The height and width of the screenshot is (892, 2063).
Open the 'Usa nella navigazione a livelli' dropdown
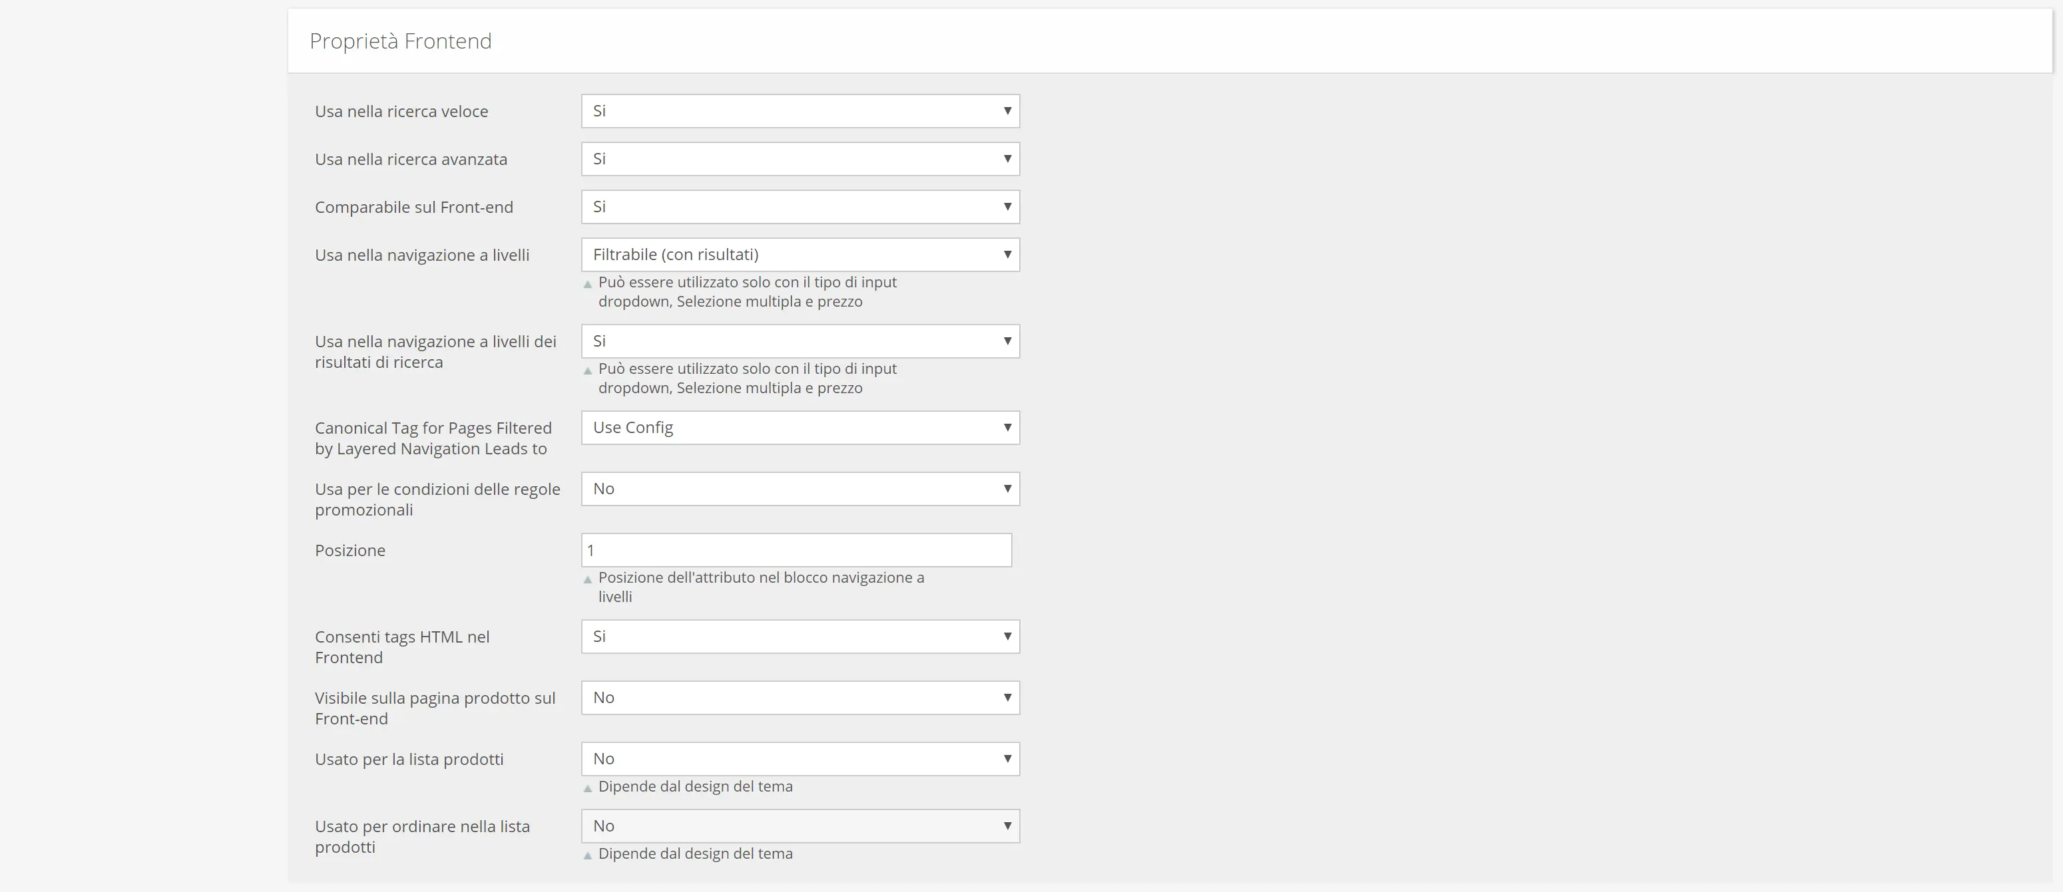coord(800,255)
